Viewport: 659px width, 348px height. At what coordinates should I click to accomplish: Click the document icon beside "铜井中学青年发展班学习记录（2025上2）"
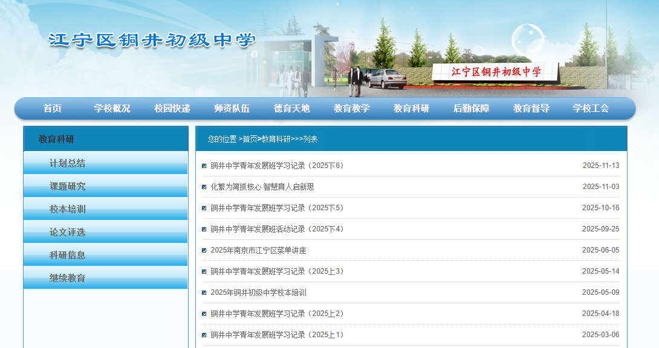click(x=204, y=313)
